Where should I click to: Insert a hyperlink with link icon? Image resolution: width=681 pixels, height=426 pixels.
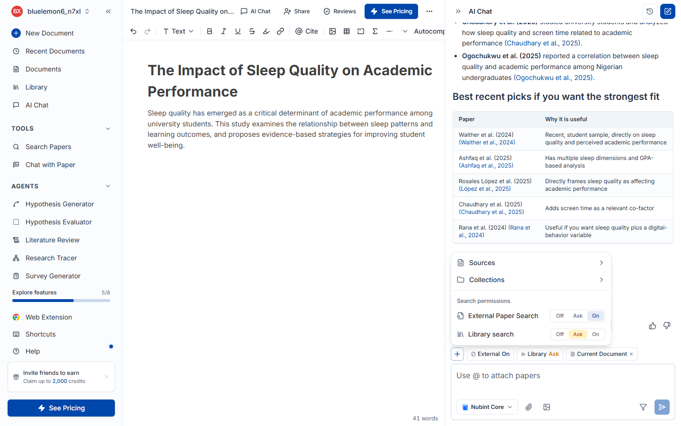(280, 31)
